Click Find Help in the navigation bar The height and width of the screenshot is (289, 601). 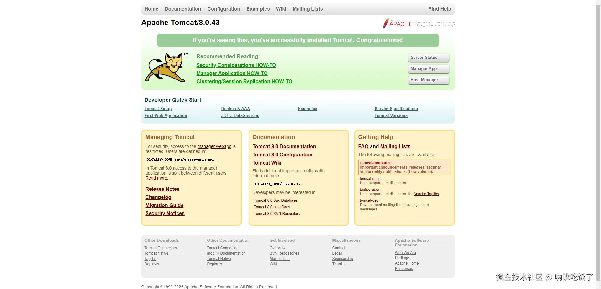[x=439, y=9]
